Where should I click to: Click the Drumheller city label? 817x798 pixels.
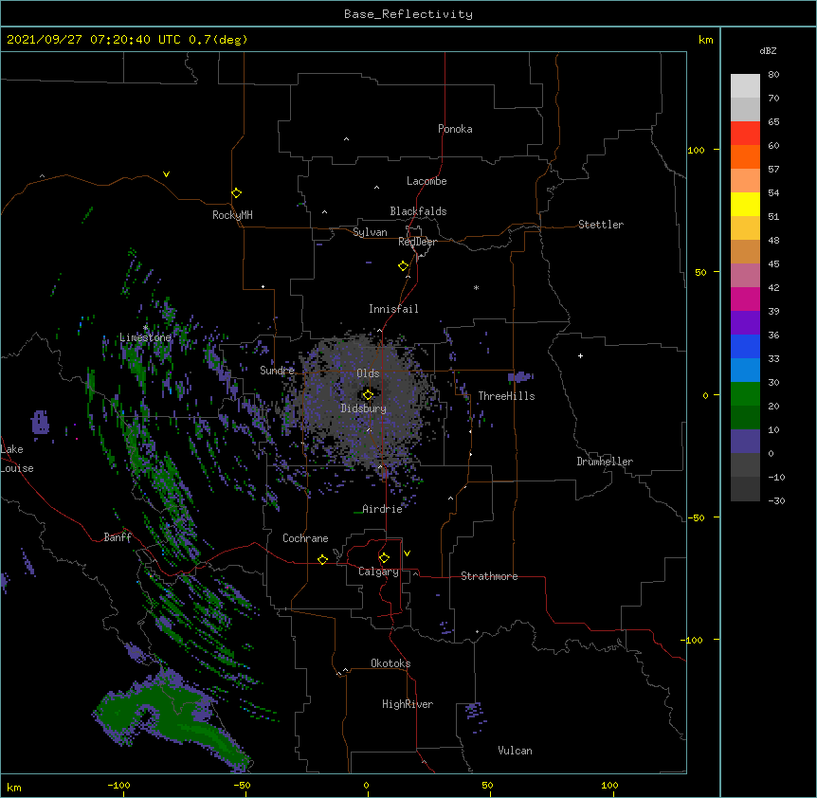click(605, 462)
